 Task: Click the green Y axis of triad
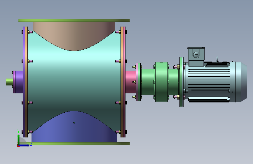[x=18, y=139]
